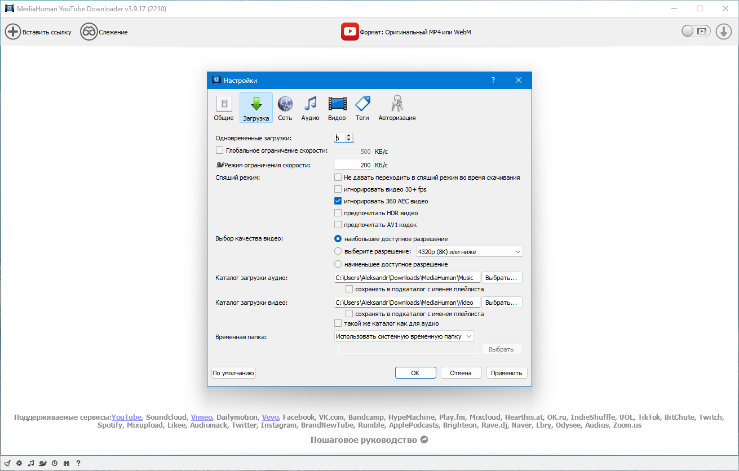Click the music note icon in the status bar
Viewport: 739px width, 471px height.
31,463
